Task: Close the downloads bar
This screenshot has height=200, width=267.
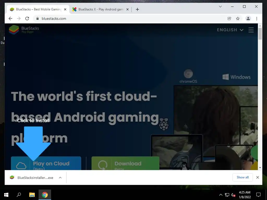Action: 257,177
